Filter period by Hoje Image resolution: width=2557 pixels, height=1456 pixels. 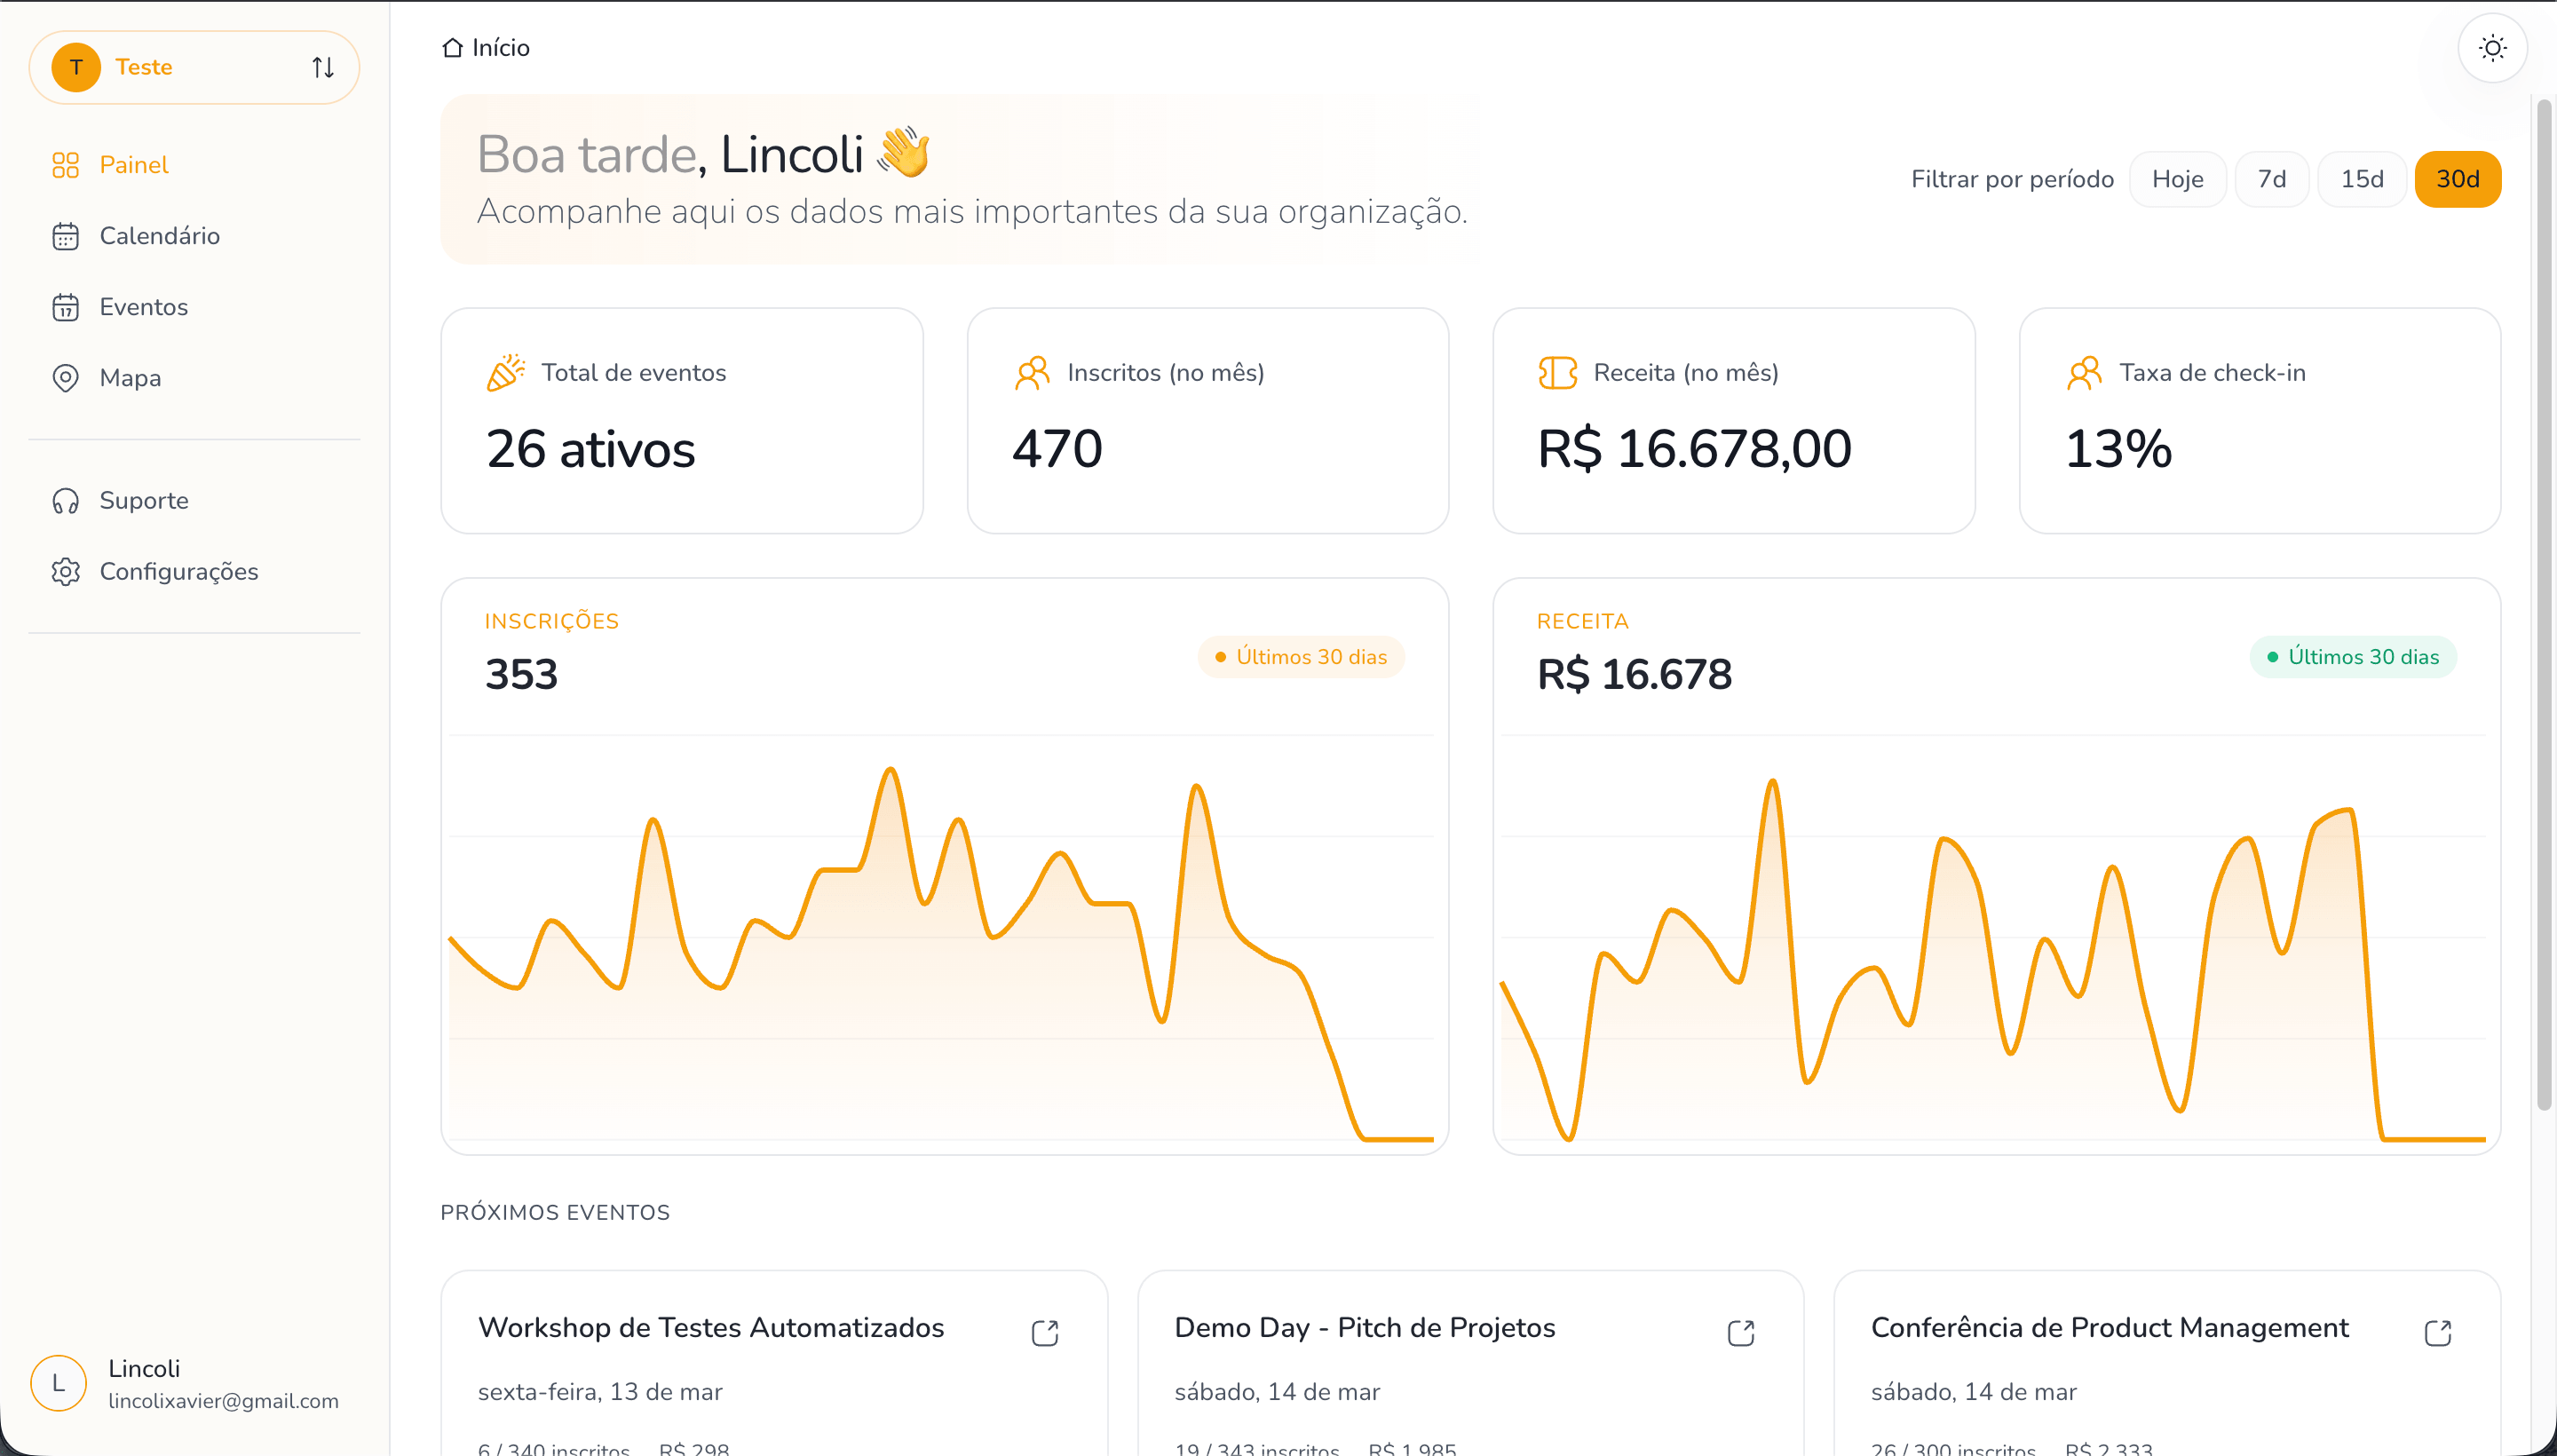pos(2177,179)
